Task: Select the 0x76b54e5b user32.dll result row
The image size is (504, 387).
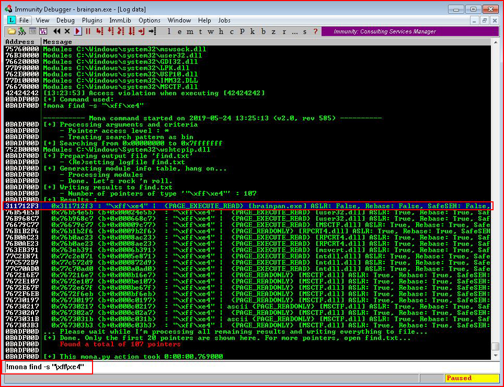Action: [247, 212]
